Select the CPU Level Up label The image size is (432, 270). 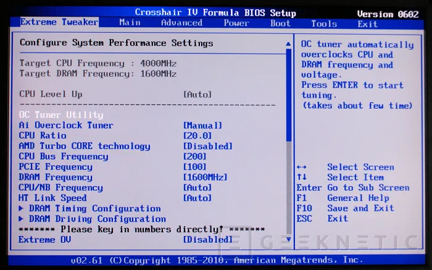[x=51, y=94]
